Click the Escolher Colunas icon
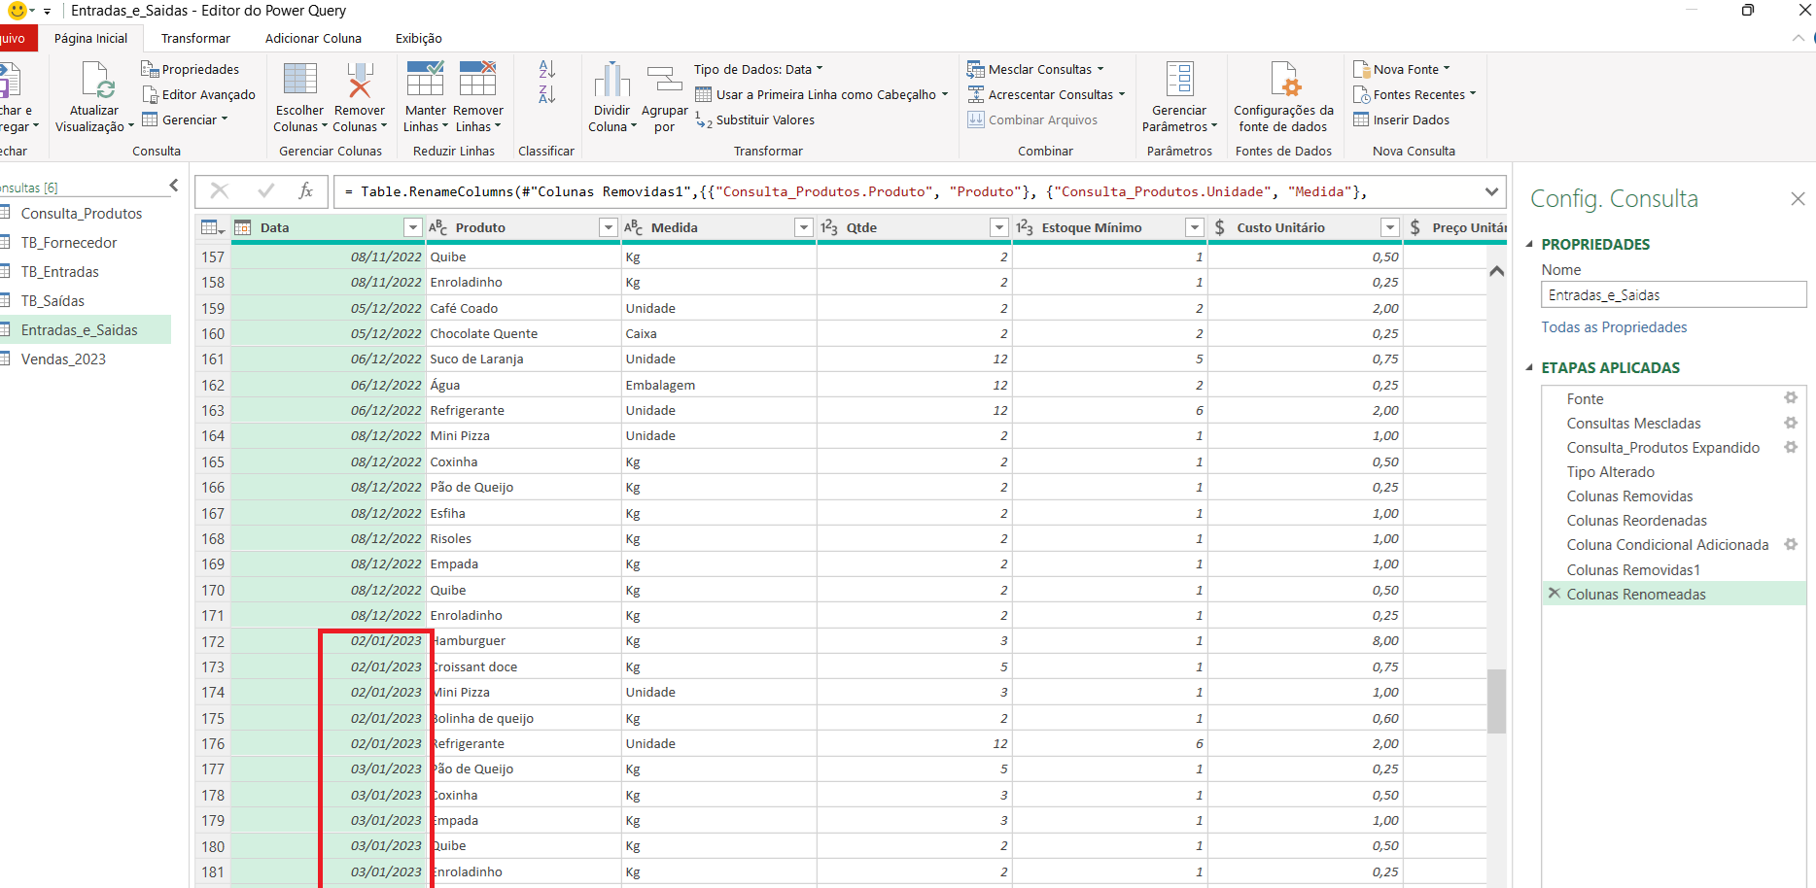Viewport: 1816px width, 888px height. point(299,80)
